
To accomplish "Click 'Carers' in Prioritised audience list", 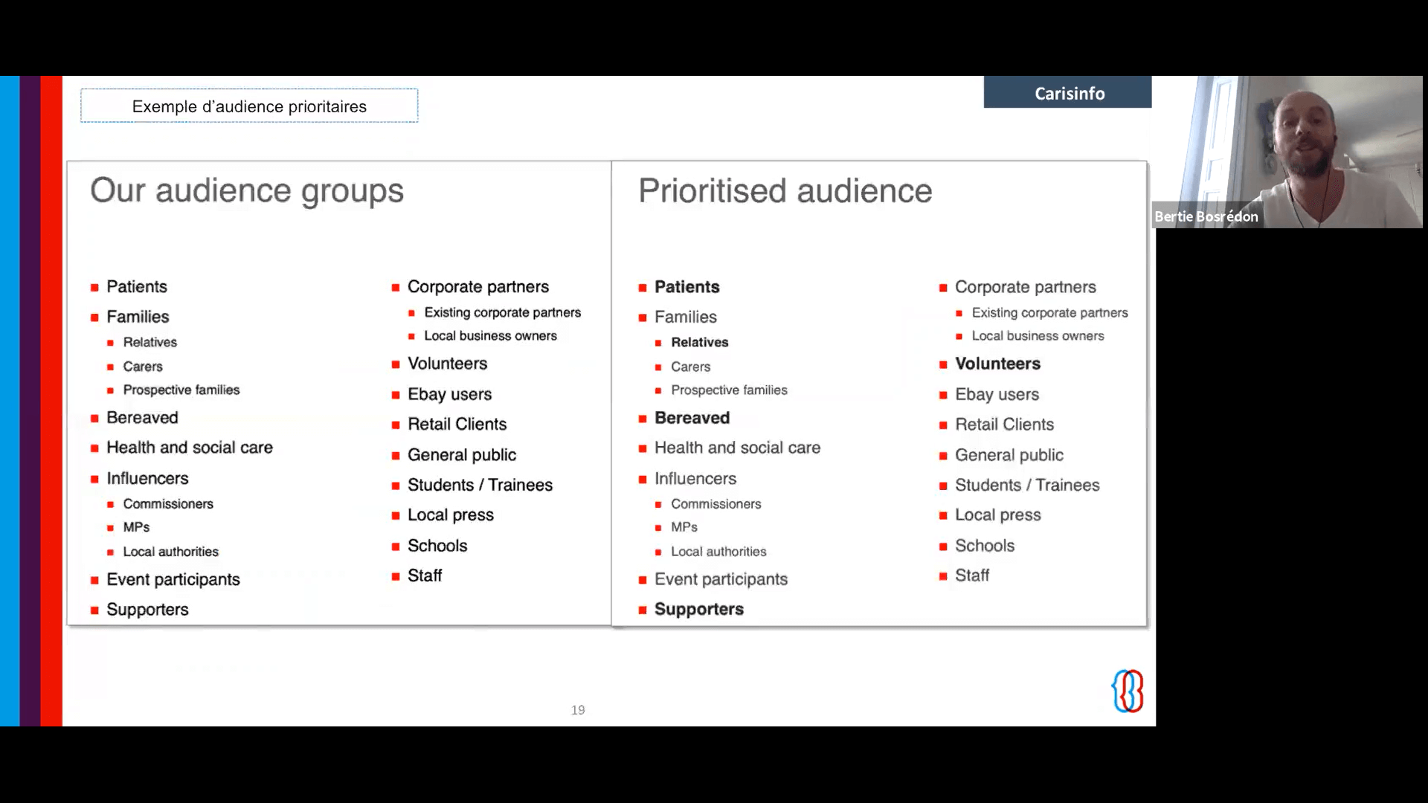I will point(691,367).
